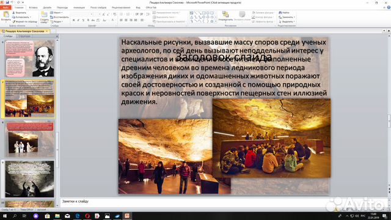391x220 pixels.
Task: Open the Microsoft Edge taskbar icon
Action: [78, 216]
